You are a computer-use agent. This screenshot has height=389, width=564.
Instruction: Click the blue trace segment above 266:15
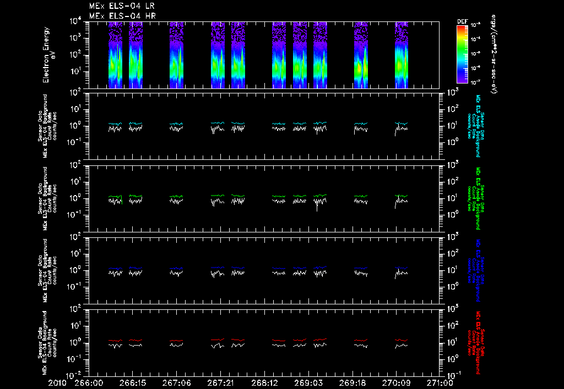(135, 268)
